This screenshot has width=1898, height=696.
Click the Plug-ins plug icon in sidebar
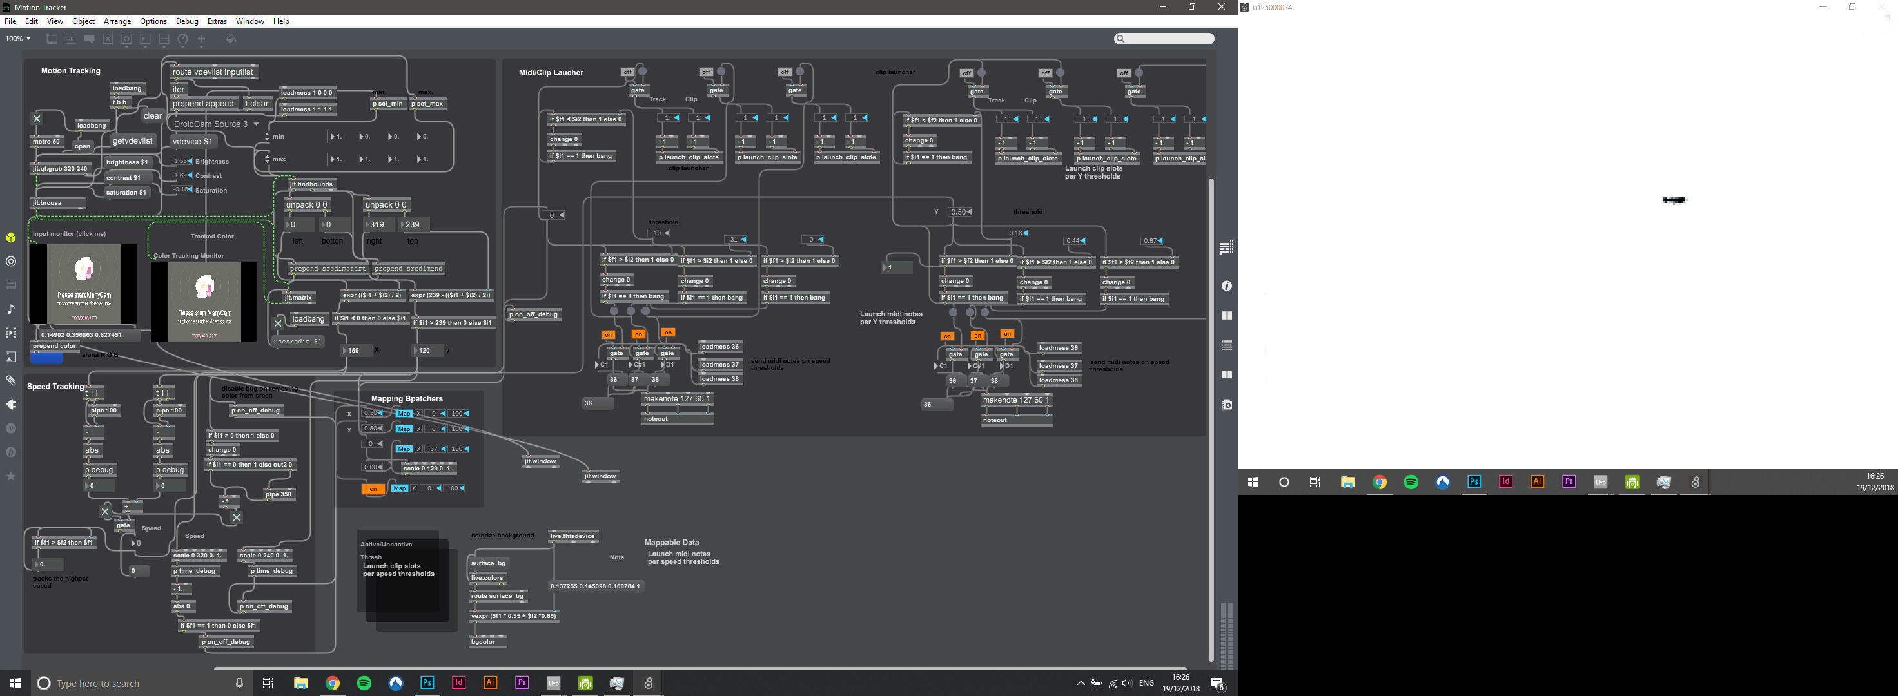[x=11, y=404]
